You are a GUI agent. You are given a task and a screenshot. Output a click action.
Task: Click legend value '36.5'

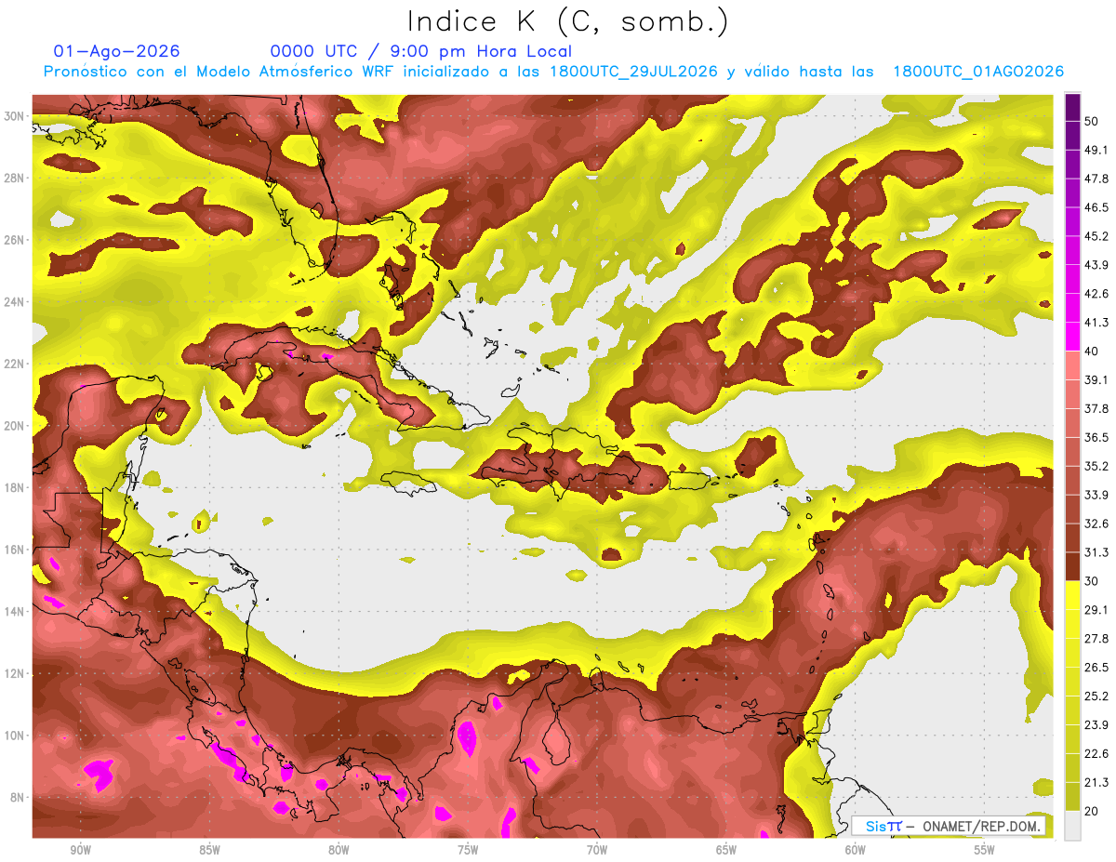point(1096,437)
